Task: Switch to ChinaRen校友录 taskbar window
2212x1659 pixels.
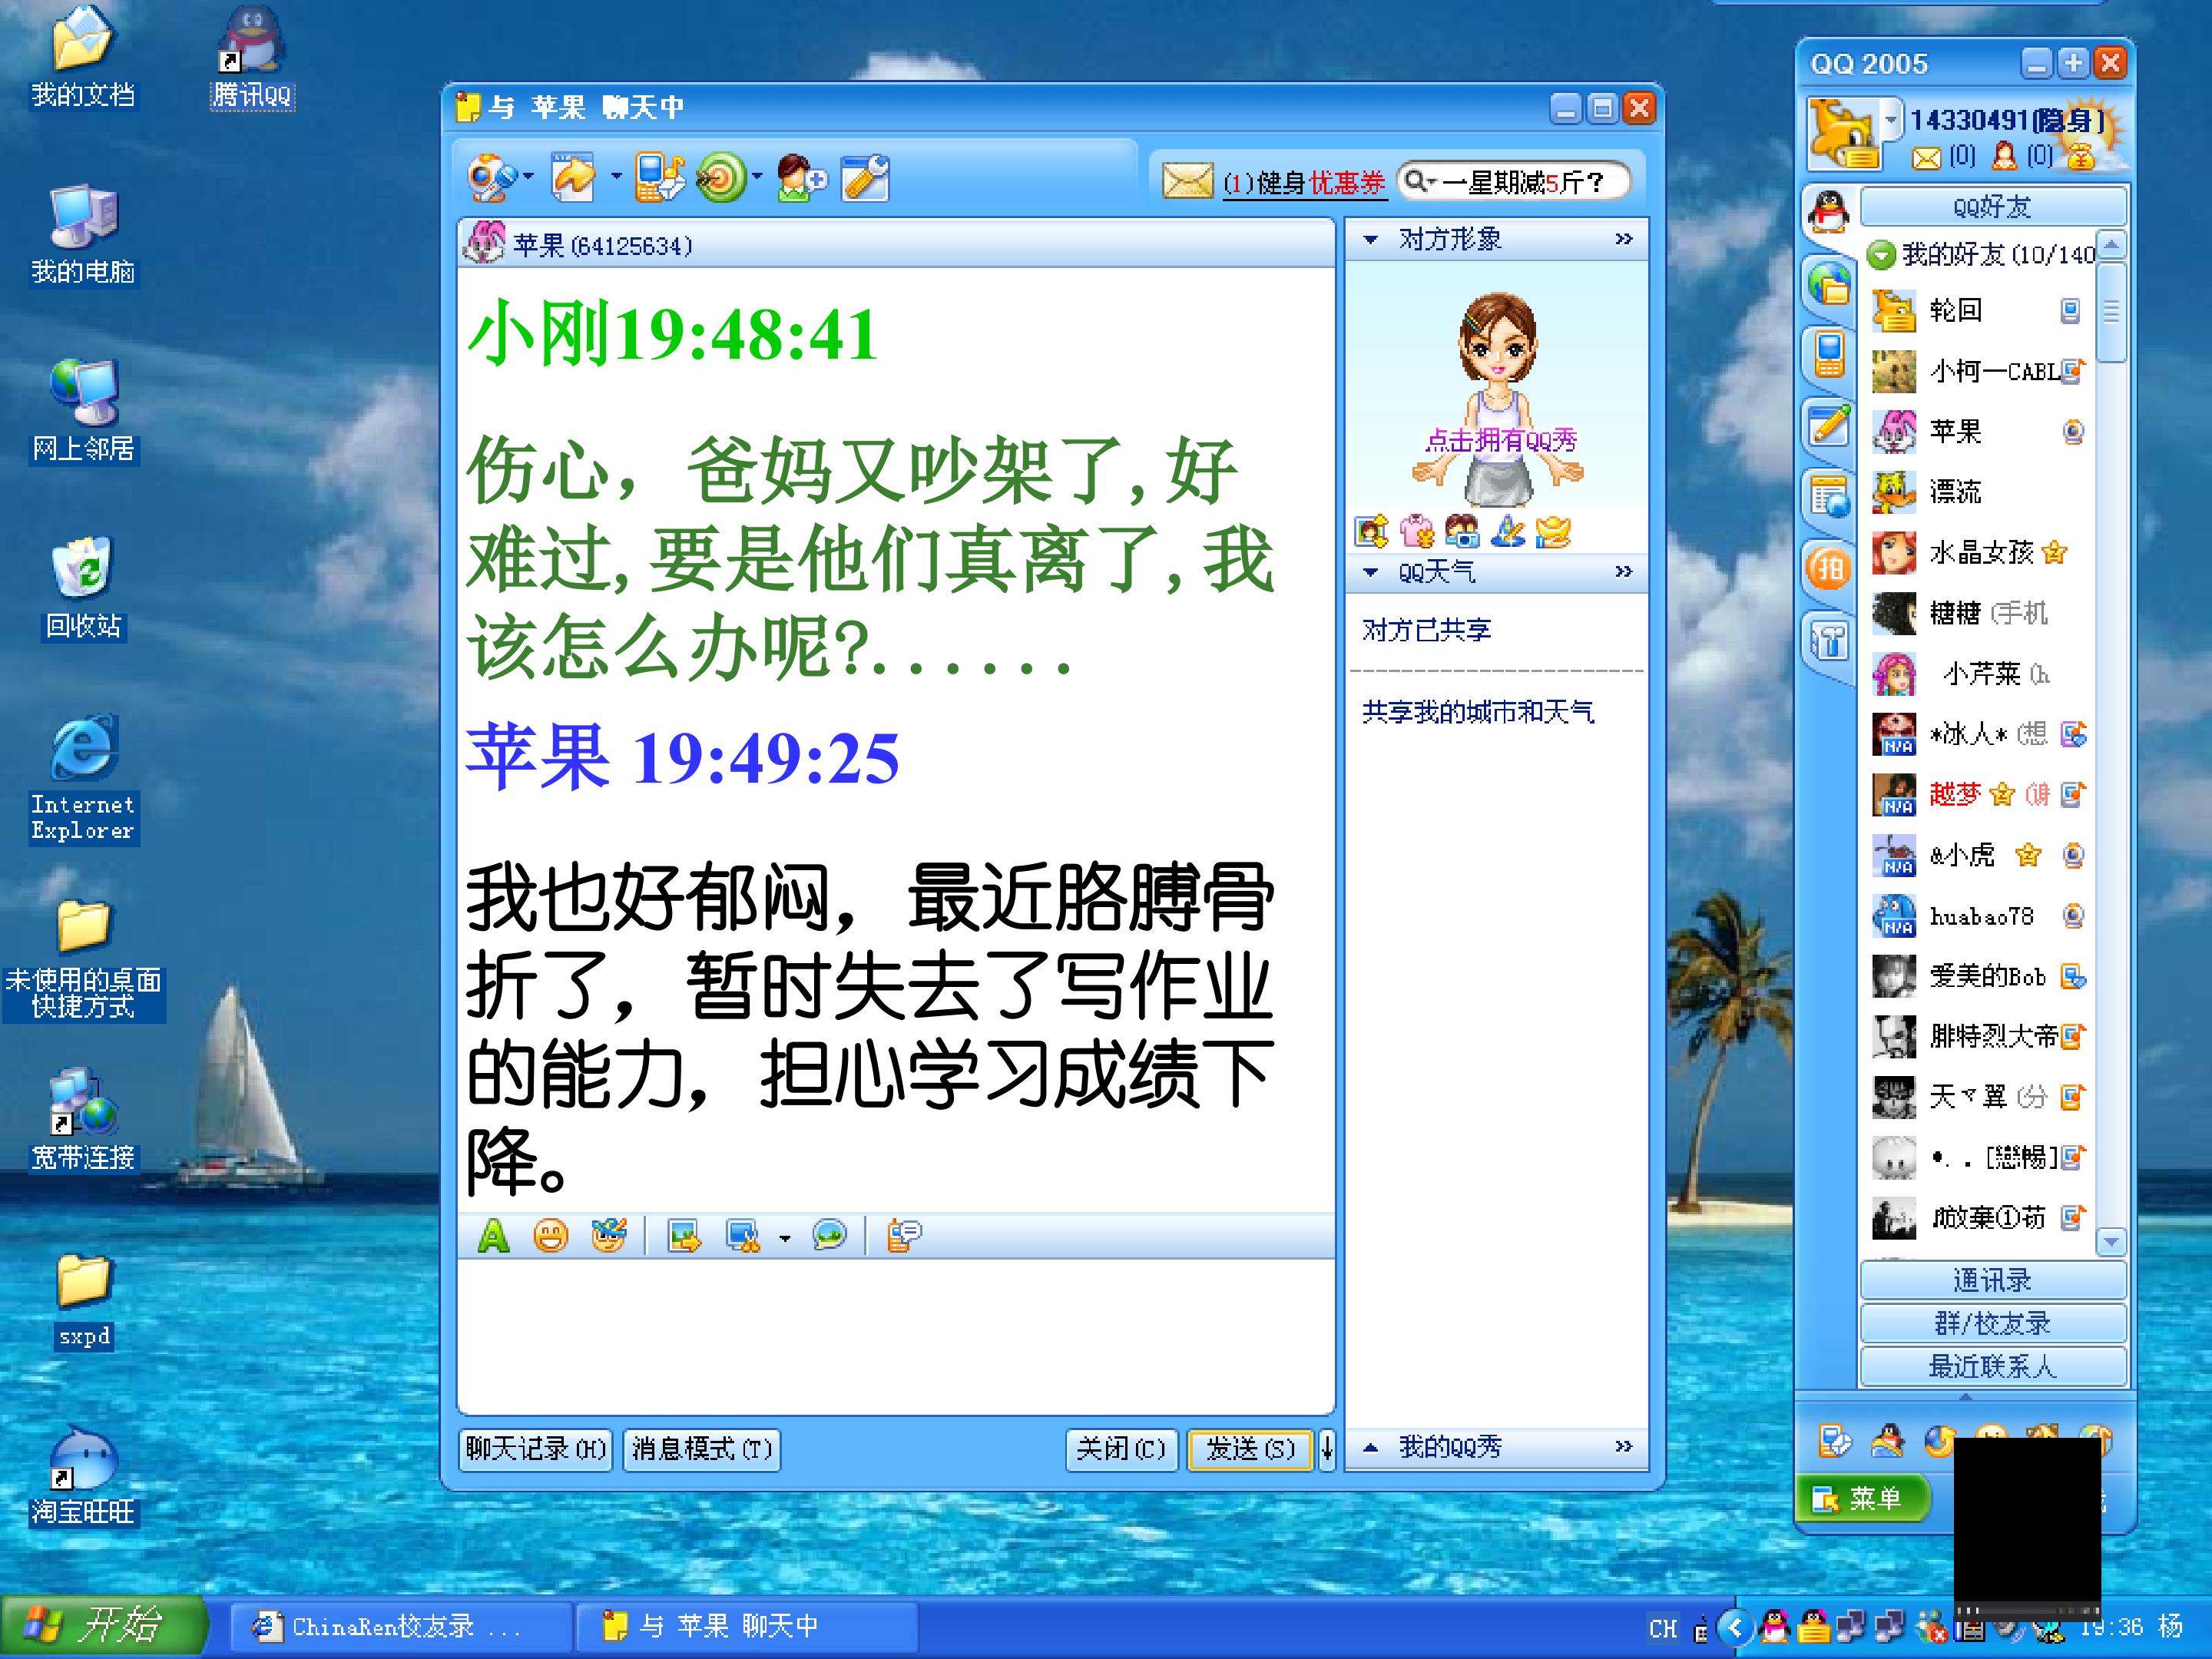Action: (x=400, y=1628)
